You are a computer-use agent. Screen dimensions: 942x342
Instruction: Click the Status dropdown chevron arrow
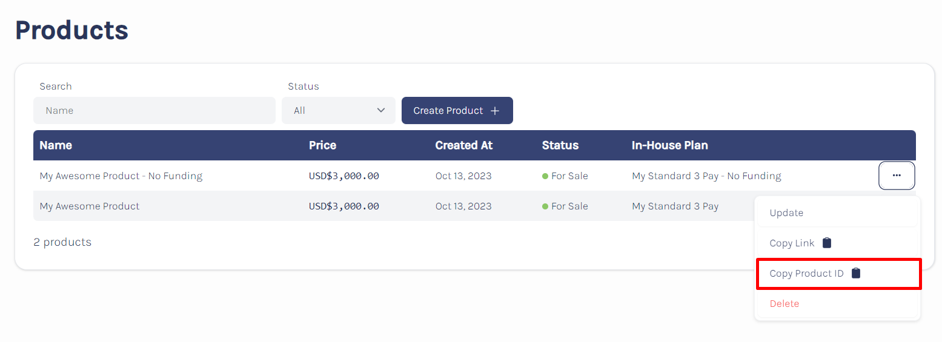click(381, 110)
